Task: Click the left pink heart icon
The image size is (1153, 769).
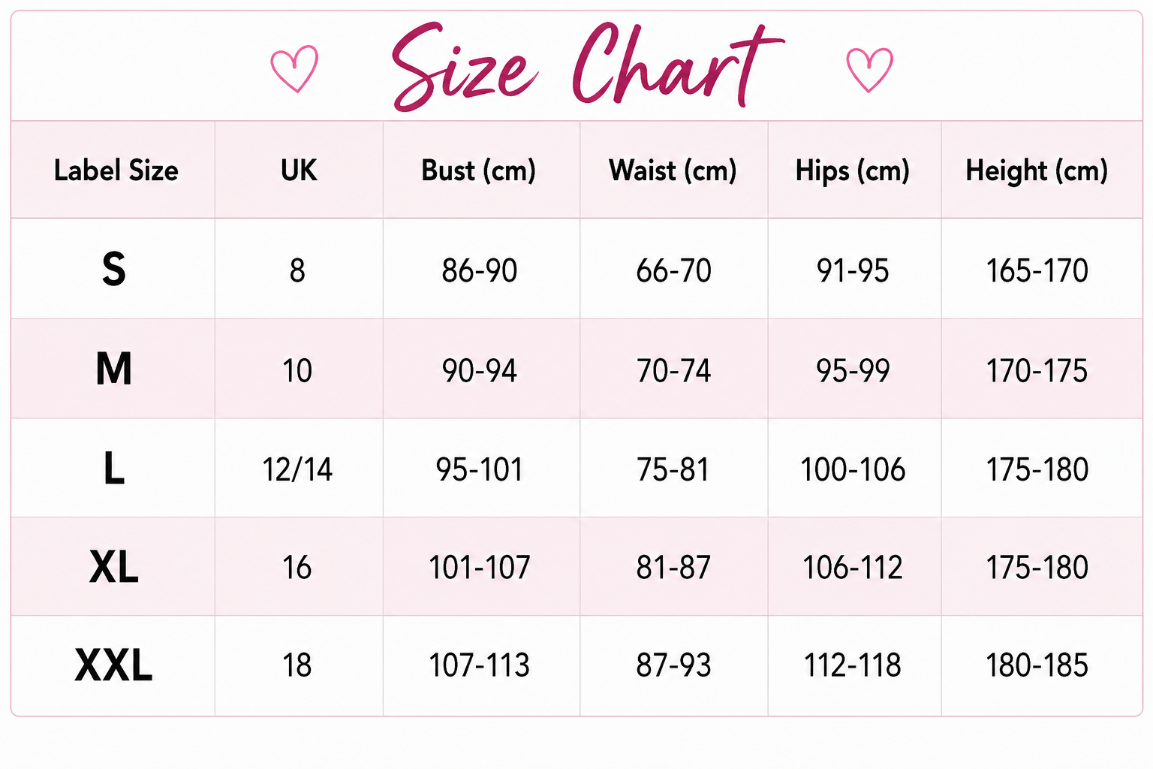Action: (x=294, y=69)
